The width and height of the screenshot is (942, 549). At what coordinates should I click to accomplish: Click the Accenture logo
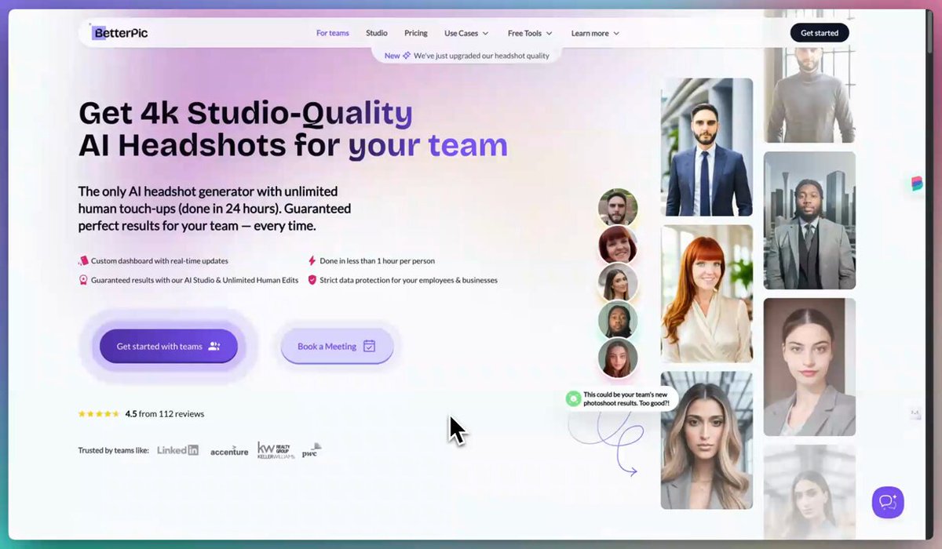[x=229, y=451]
